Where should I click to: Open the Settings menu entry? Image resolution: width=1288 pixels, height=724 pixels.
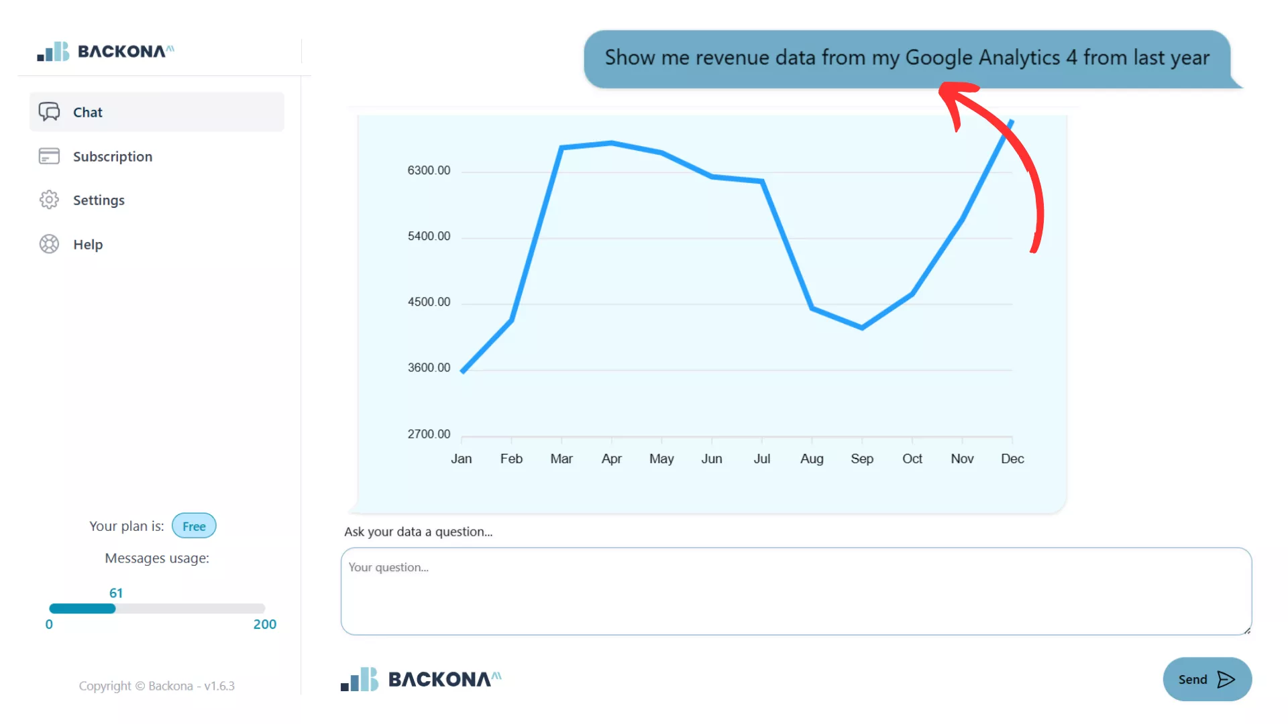(99, 200)
